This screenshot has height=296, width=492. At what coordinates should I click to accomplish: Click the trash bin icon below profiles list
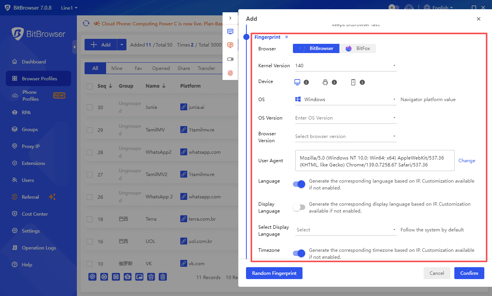(163, 277)
